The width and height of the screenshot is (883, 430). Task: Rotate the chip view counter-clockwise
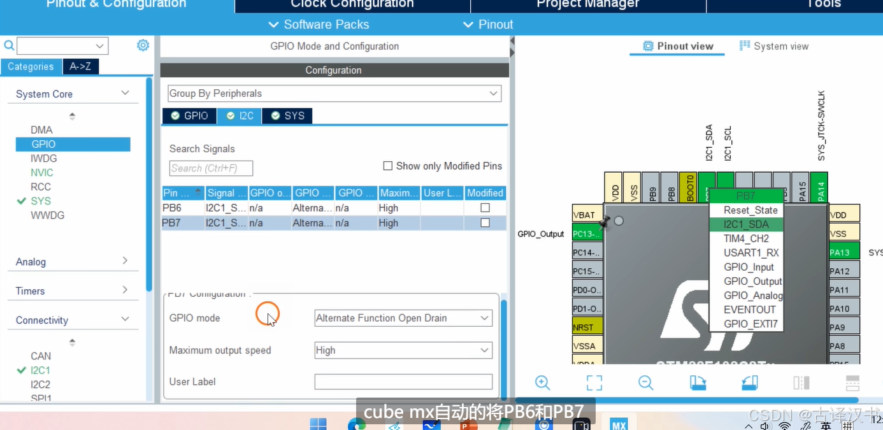[x=749, y=382]
